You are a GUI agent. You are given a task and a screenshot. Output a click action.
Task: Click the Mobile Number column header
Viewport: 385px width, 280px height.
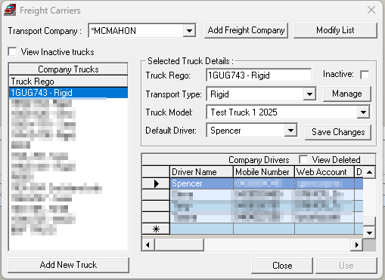click(x=264, y=172)
